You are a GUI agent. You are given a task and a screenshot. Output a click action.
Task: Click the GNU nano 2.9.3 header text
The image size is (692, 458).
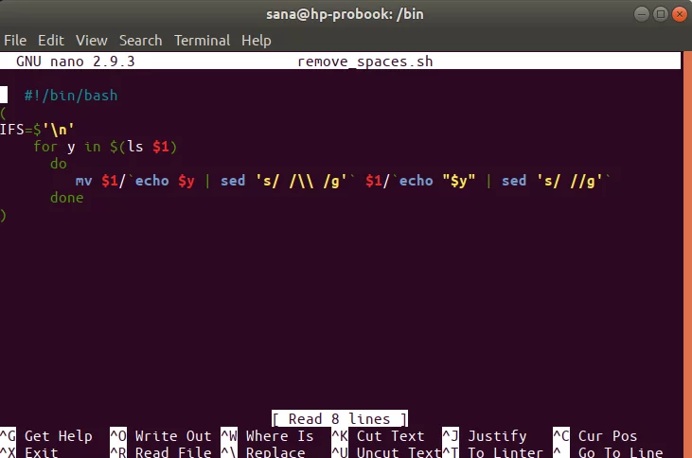[x=75, y=61]
